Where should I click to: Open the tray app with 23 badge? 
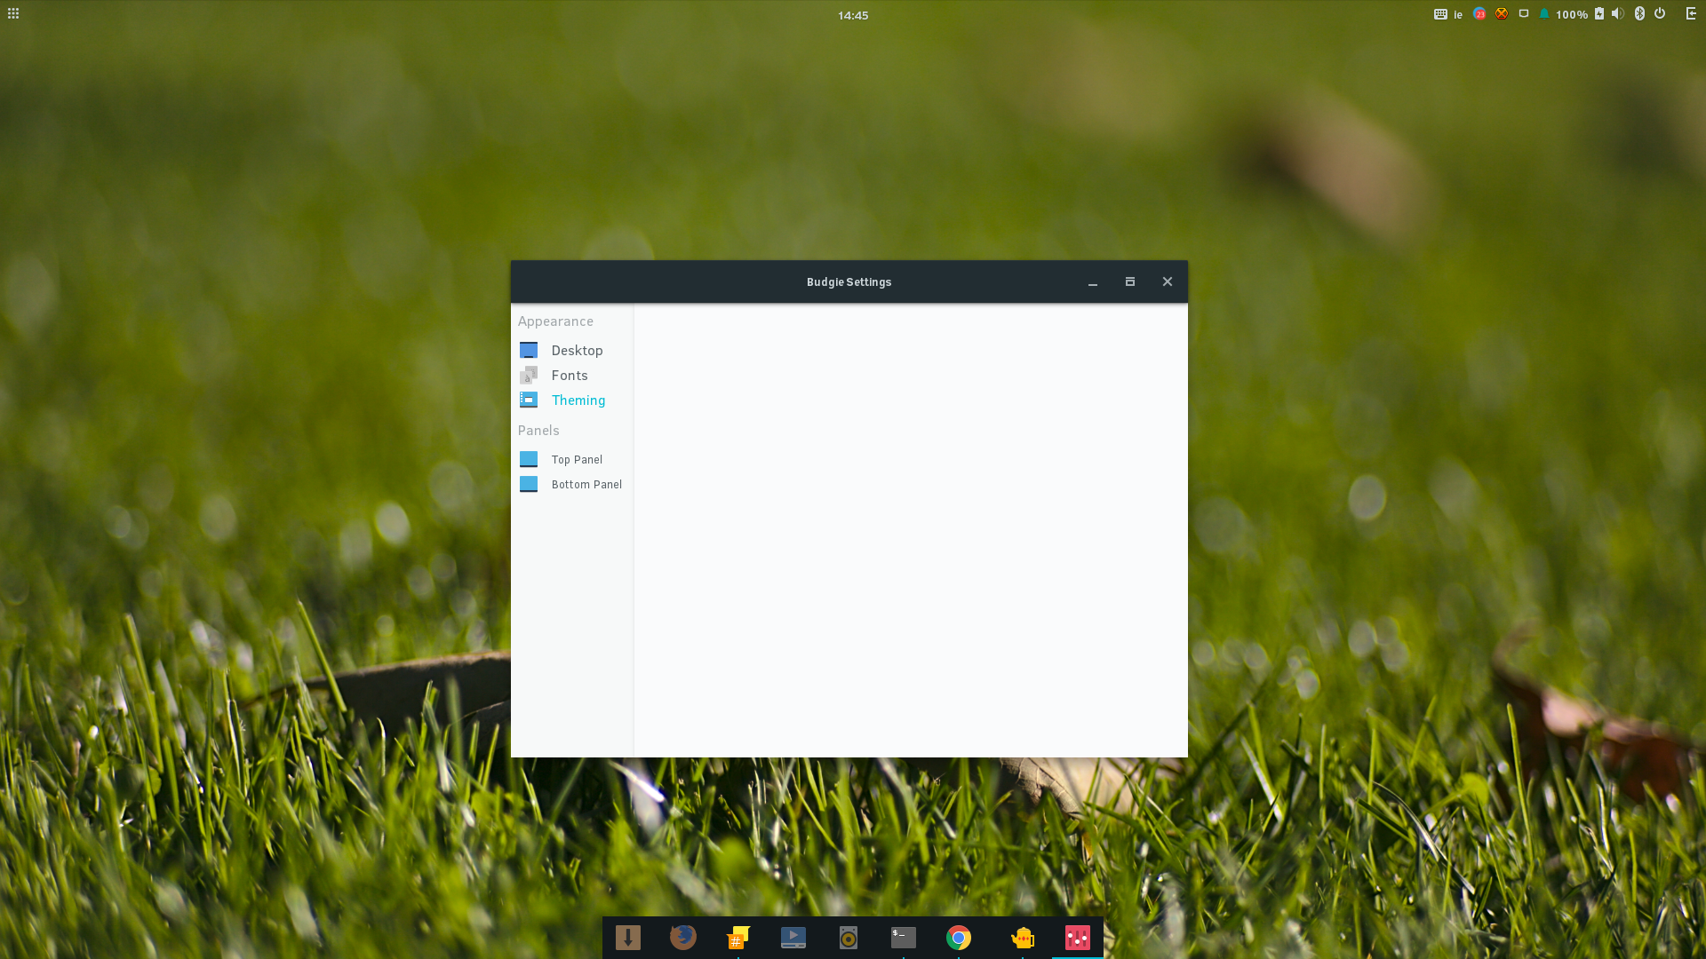pyautogui.click(x=1479, y=14)
